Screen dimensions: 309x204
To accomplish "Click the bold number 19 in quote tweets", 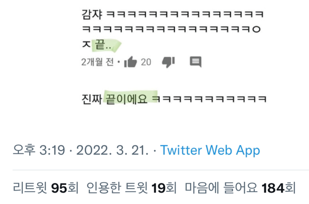I will 158,188.
